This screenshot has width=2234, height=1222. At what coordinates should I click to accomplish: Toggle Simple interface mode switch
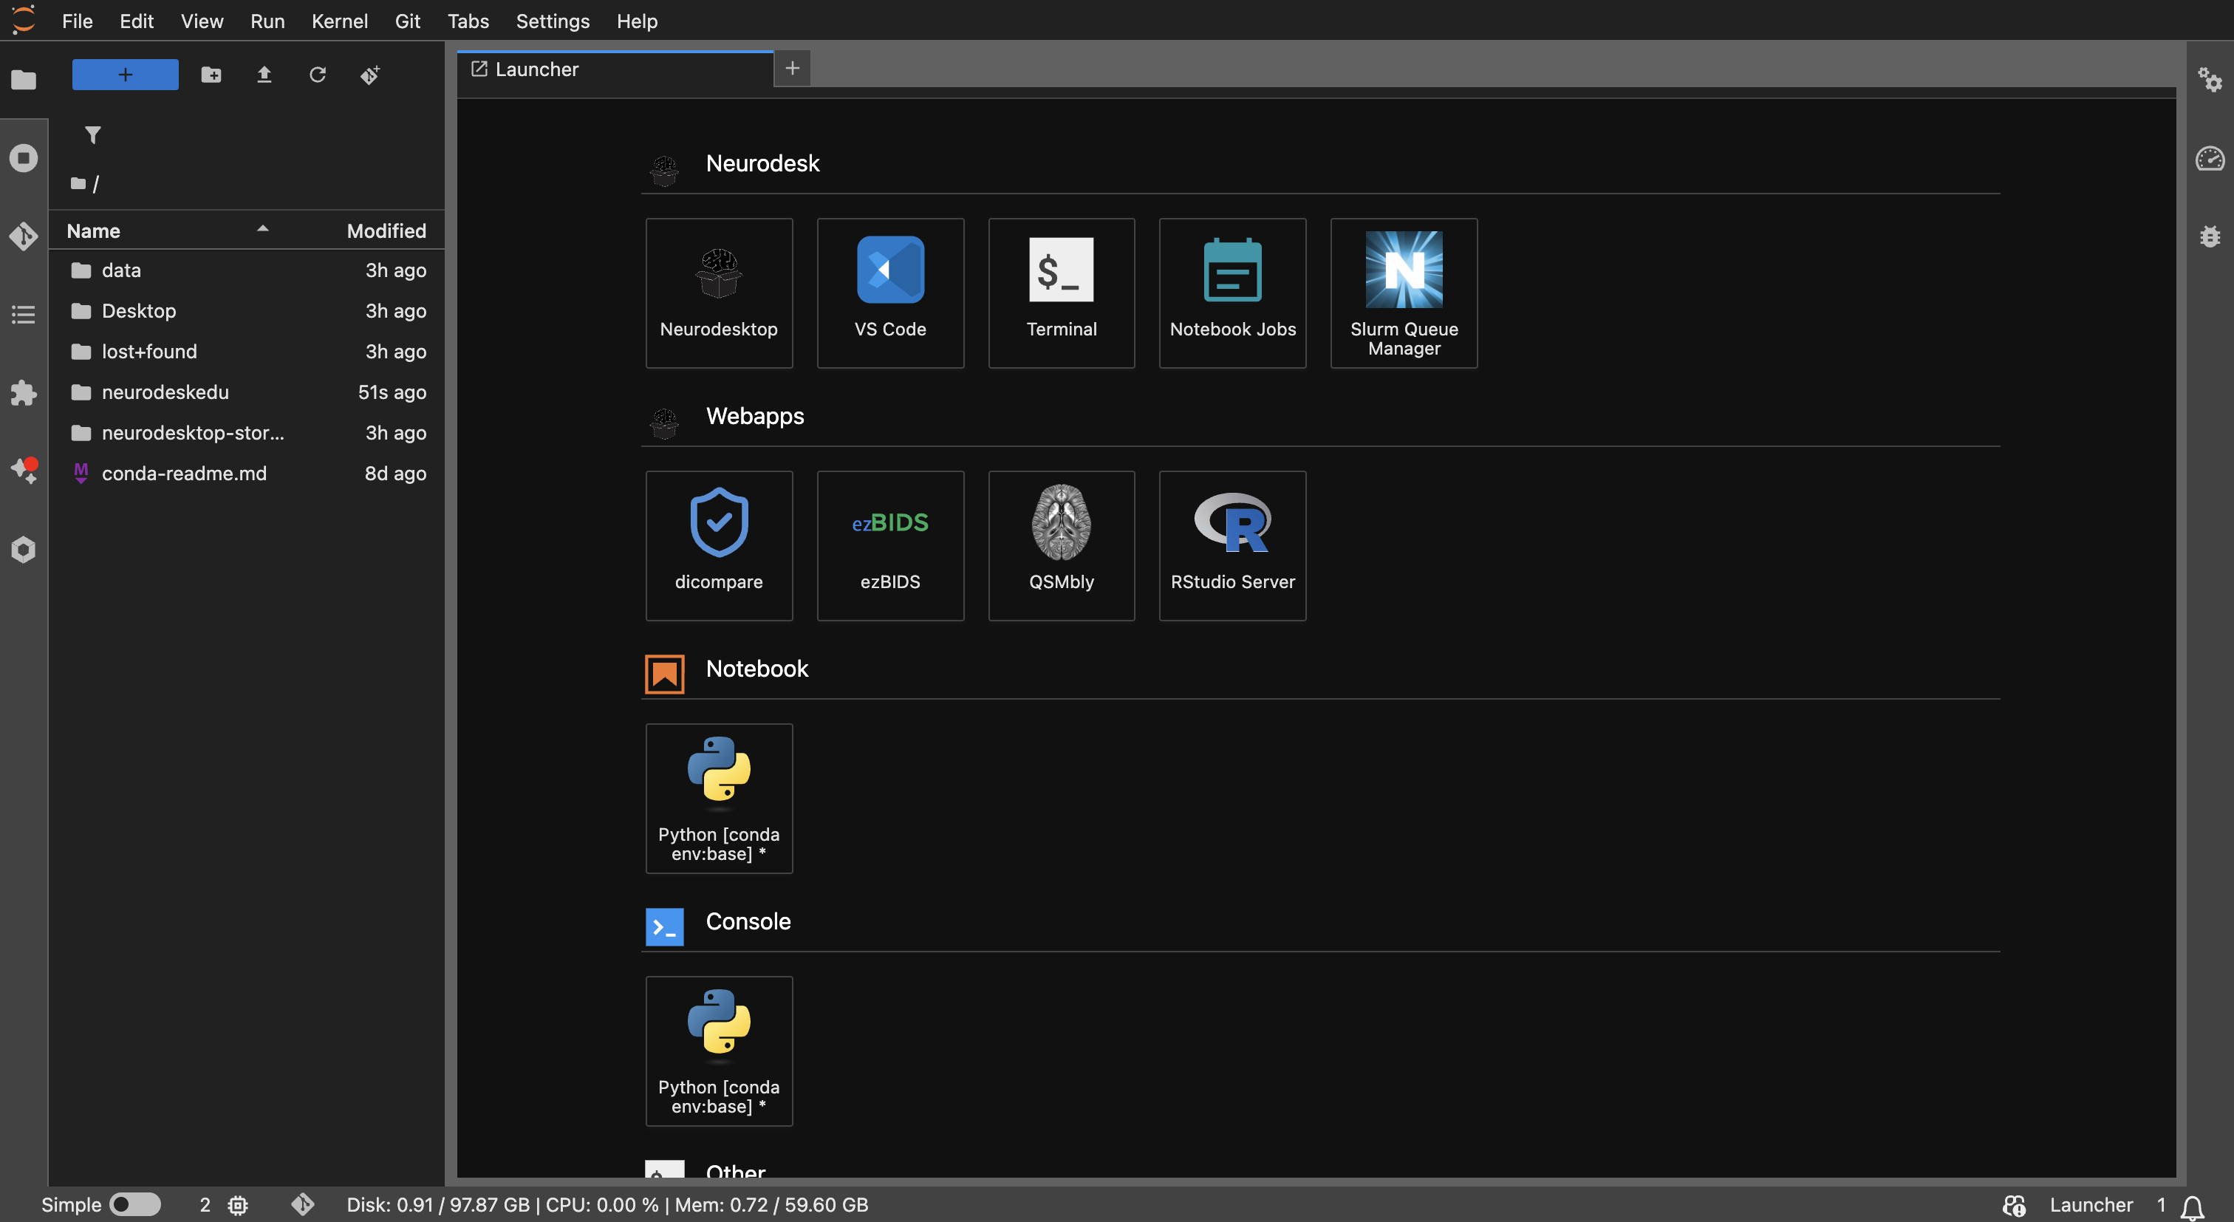135,1205
